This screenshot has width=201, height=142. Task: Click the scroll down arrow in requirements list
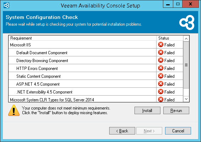click(x=186, y=99)
